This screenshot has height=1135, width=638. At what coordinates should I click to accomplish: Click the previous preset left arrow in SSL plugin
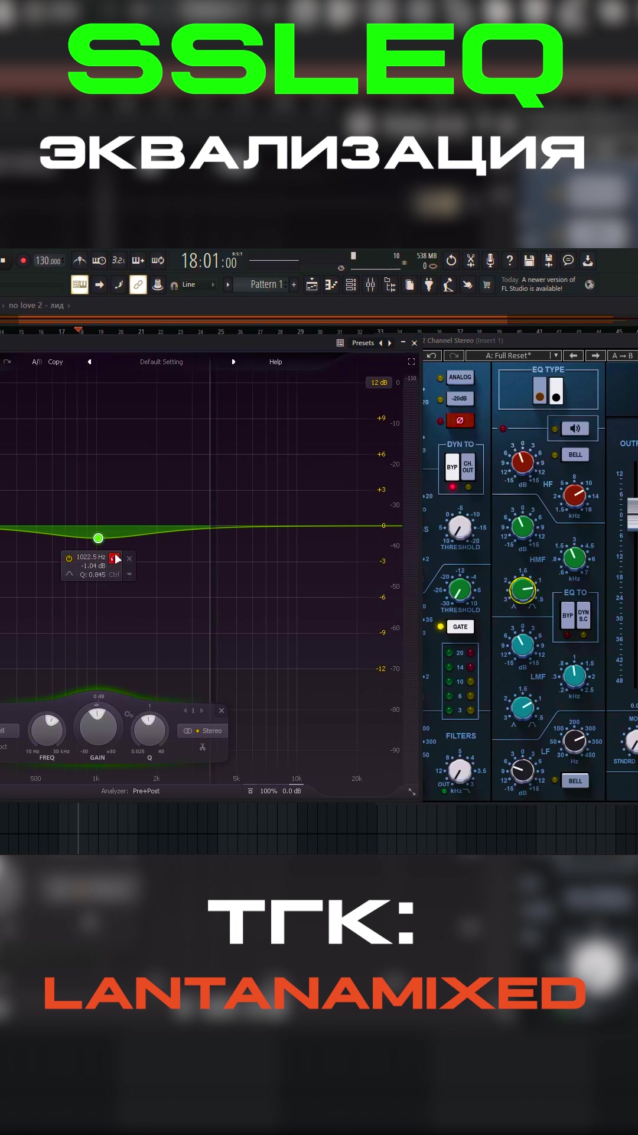pyautogui.click(x=573, y=355)
